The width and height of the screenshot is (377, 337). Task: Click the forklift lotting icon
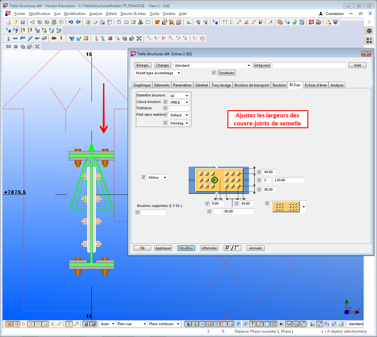click(318, 22)
